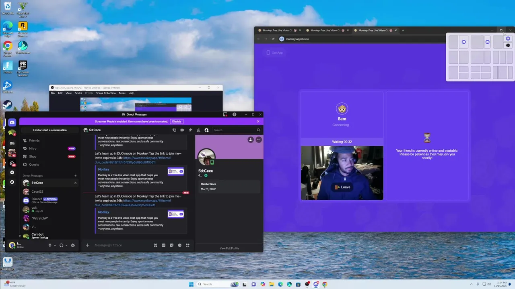The height and width of the screenshot is (289, 515).
Task: Click the Discord message search field
Action: 237,130
